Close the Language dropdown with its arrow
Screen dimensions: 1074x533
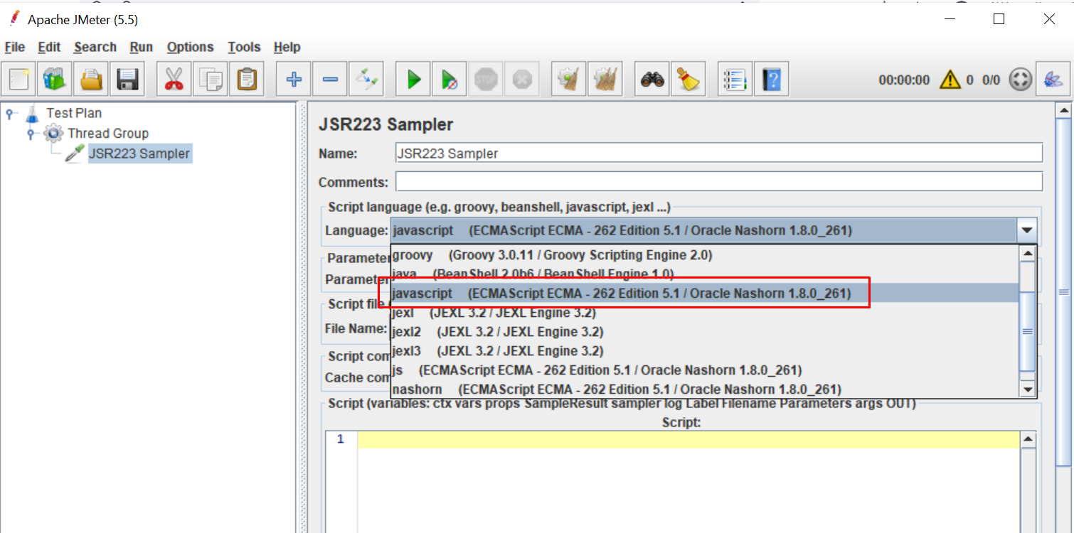pos(1026,230)
